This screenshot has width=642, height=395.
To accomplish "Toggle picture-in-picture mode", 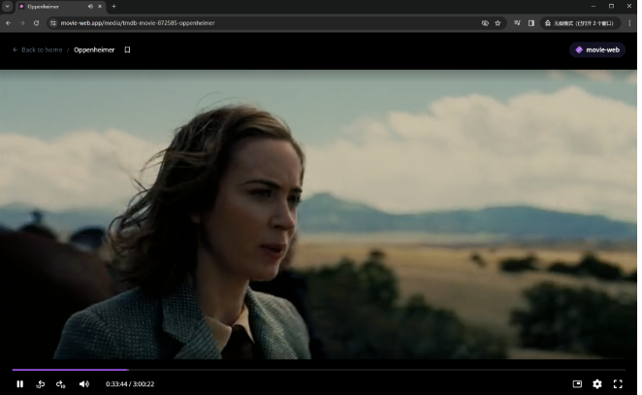I will 578,384.
